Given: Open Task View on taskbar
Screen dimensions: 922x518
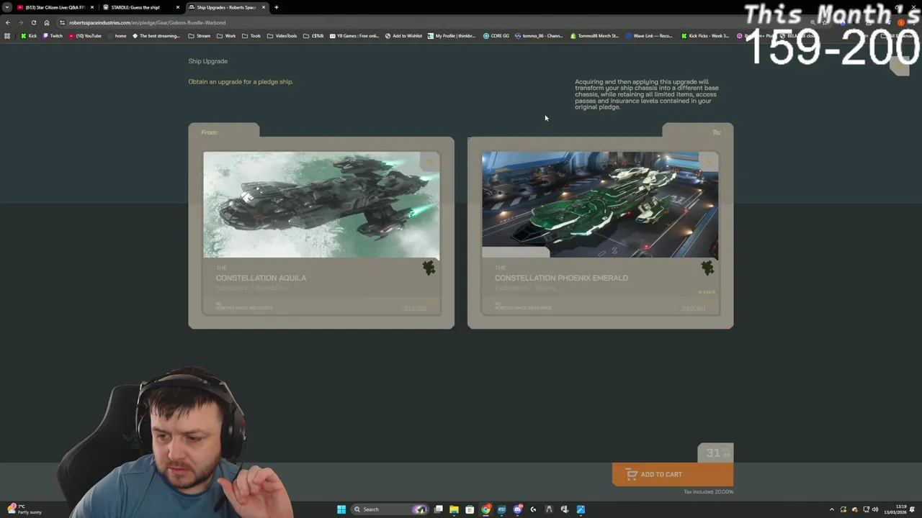Looking at the screenshot, I should (x=438, y=509).
